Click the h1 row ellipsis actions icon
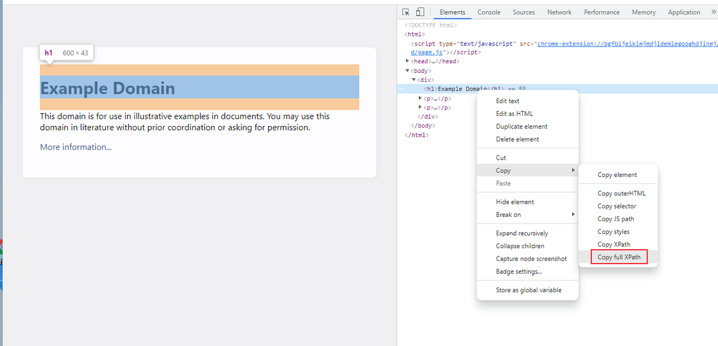Screen dimensions: 718x346 pyautogui.click(x=401, y=89)
